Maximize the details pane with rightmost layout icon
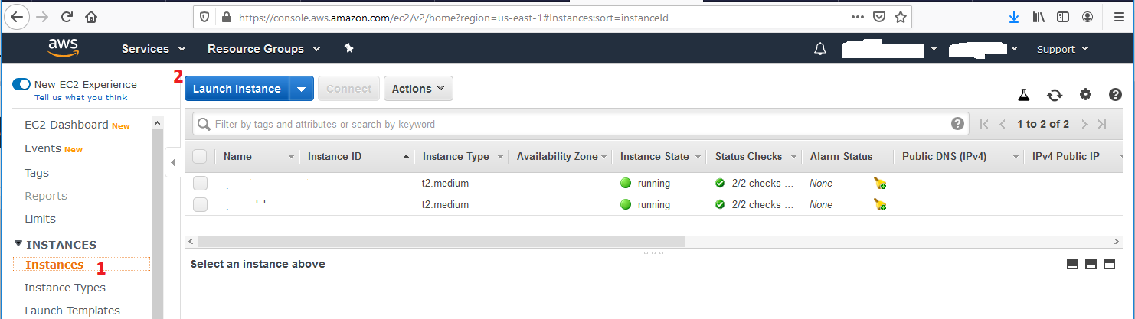Image resolution: width=1135 pixels, height=319 pixels. pyautogui.click(x=1109, y=264)
